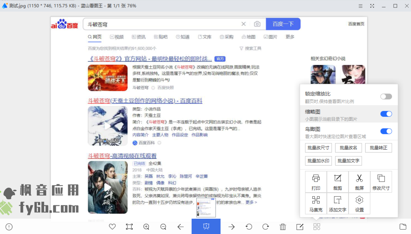Click the 图片 tab in the image
Image resolution: width=411 pixels, height=234 pixels.
[270, 37]
